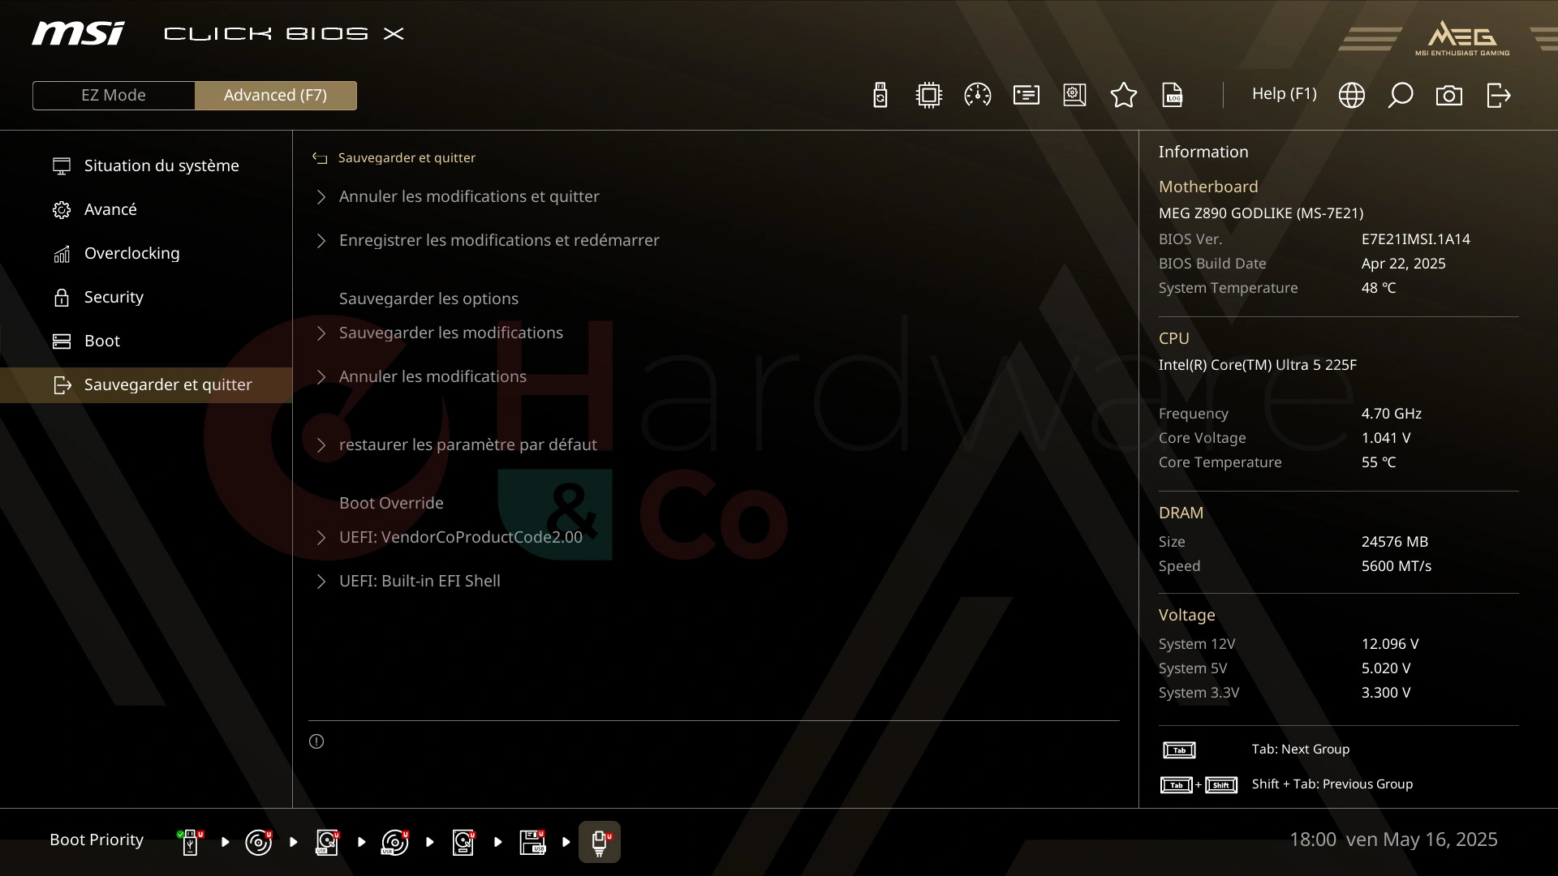Click the CPU frequency value 4.70 GHz
This screenshot has height=876, width=1558.
pyautogui.click(x=1391, y=414)
